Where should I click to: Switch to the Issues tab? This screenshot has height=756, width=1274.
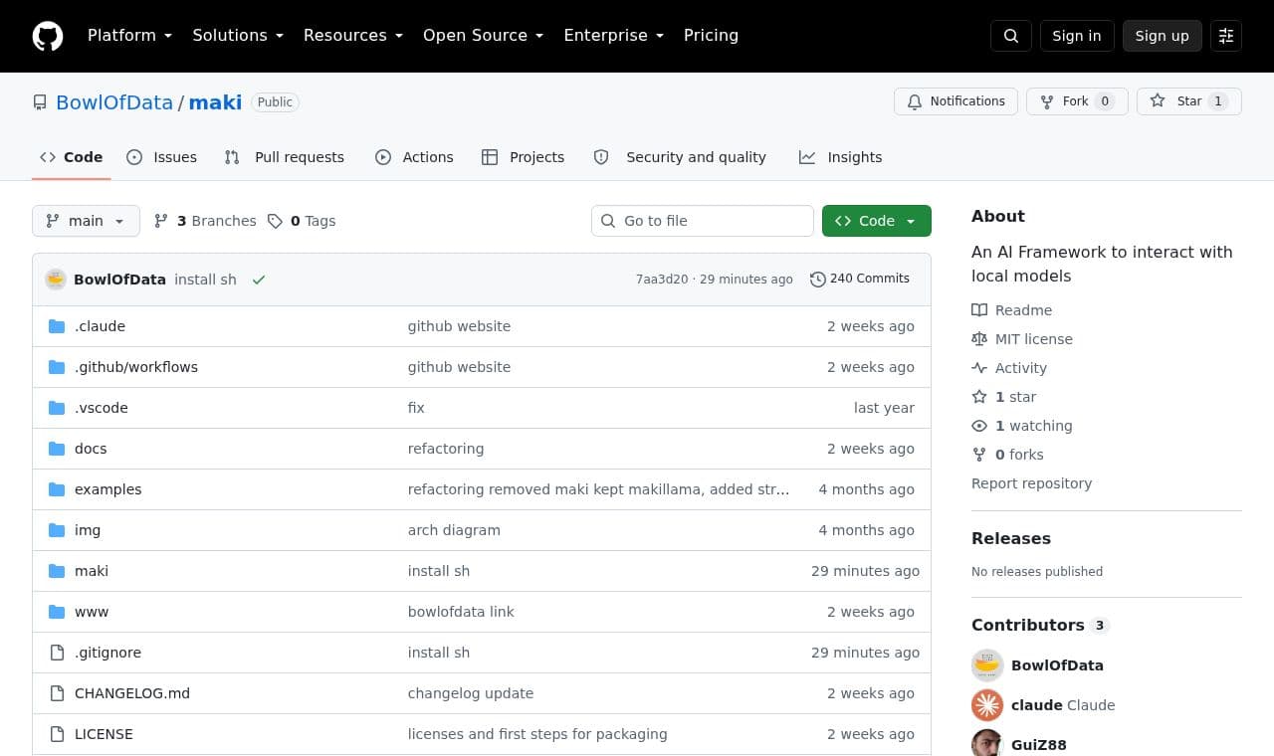click(161, 157)
